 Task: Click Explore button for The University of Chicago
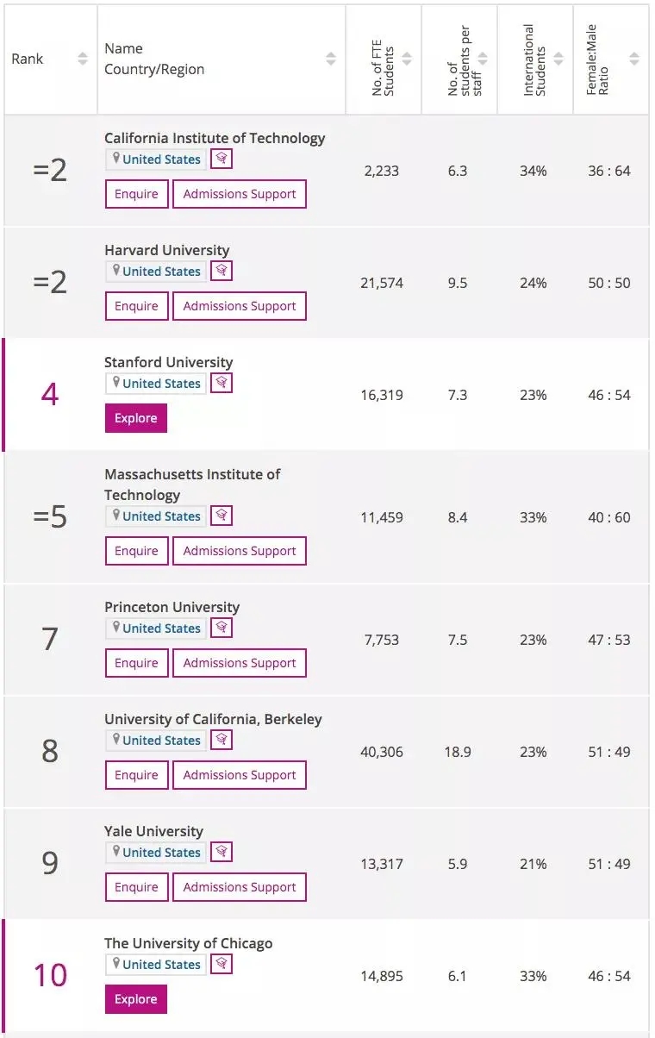click(136, 999)
